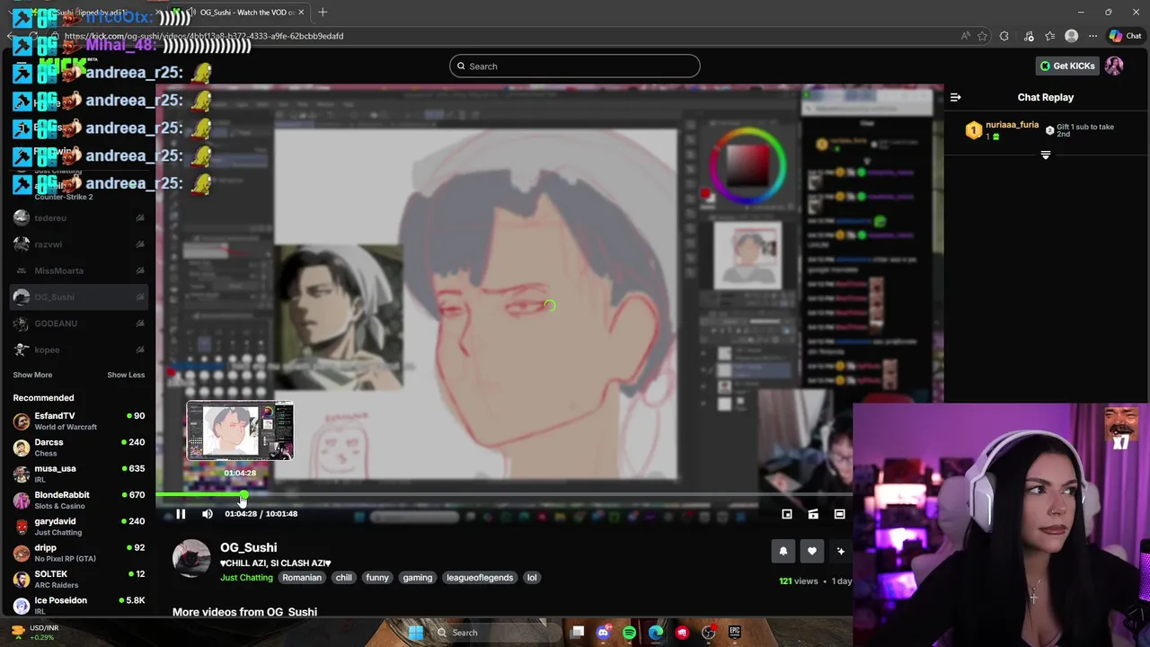The image size is (1150, 647).
Task: Open the Kick user profile avatar menu
Action: pyautogui.click(x=1114, y=66)
